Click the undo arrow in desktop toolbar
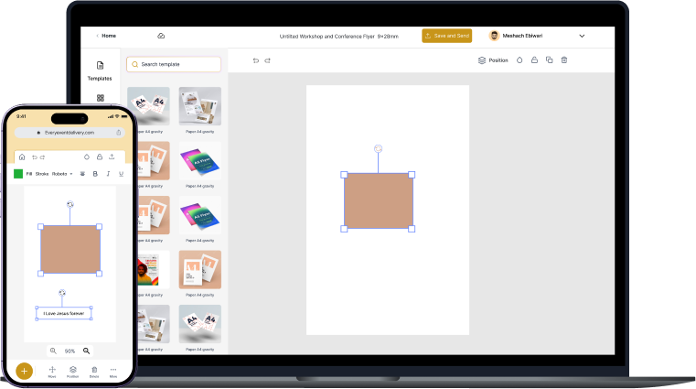The width and height of the screenshot is (696, 389). (256, 60)
